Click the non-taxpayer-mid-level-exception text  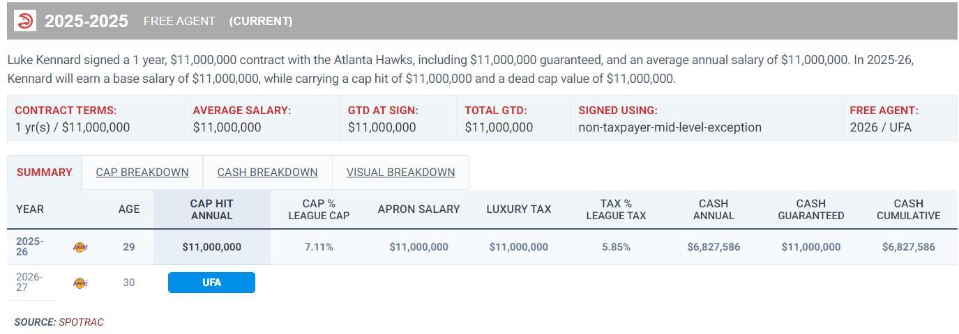click(x=670, y=127)
